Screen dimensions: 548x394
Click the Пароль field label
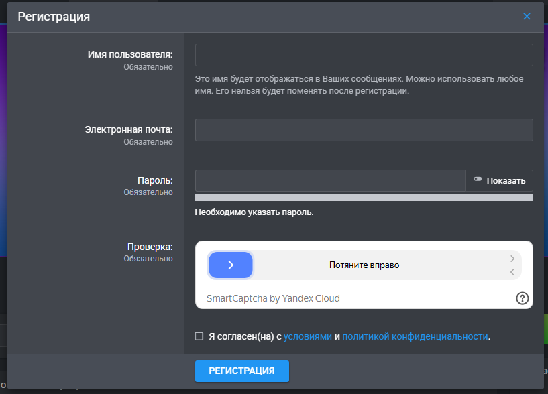click(x=155, y=180)
